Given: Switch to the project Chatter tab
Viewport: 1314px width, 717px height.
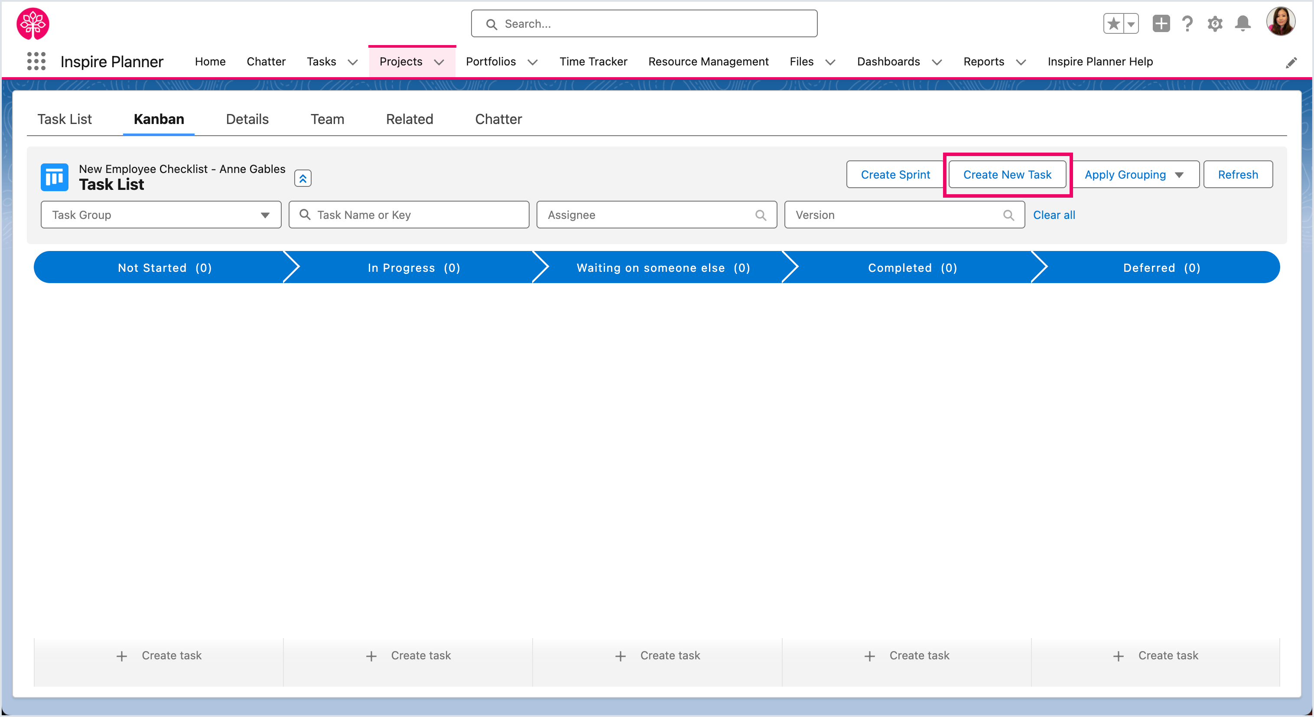Looking at the screenshot, I should (x=498, y=119).
